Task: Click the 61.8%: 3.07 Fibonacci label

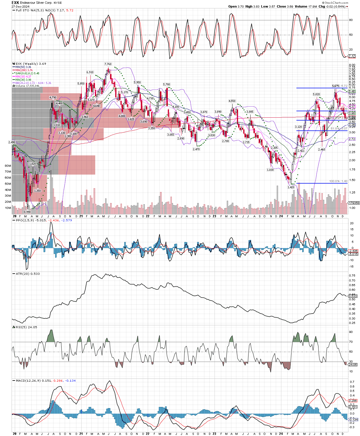Action: 339,128
